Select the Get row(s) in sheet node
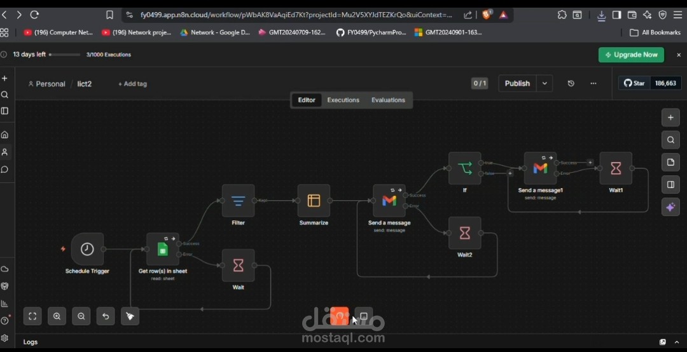Image resolution: width=687 pixels, height=352 pixels. tap(163, 248)
